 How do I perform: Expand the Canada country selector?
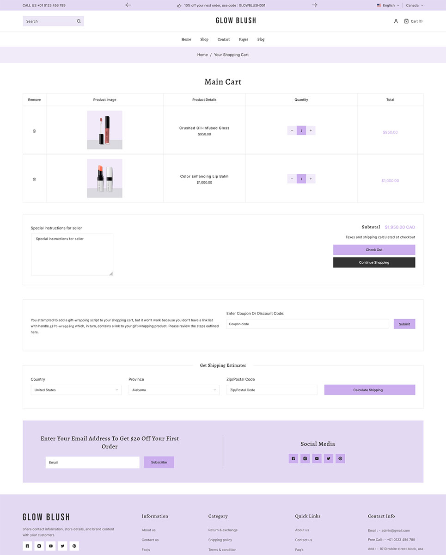[x=415, y=6]
